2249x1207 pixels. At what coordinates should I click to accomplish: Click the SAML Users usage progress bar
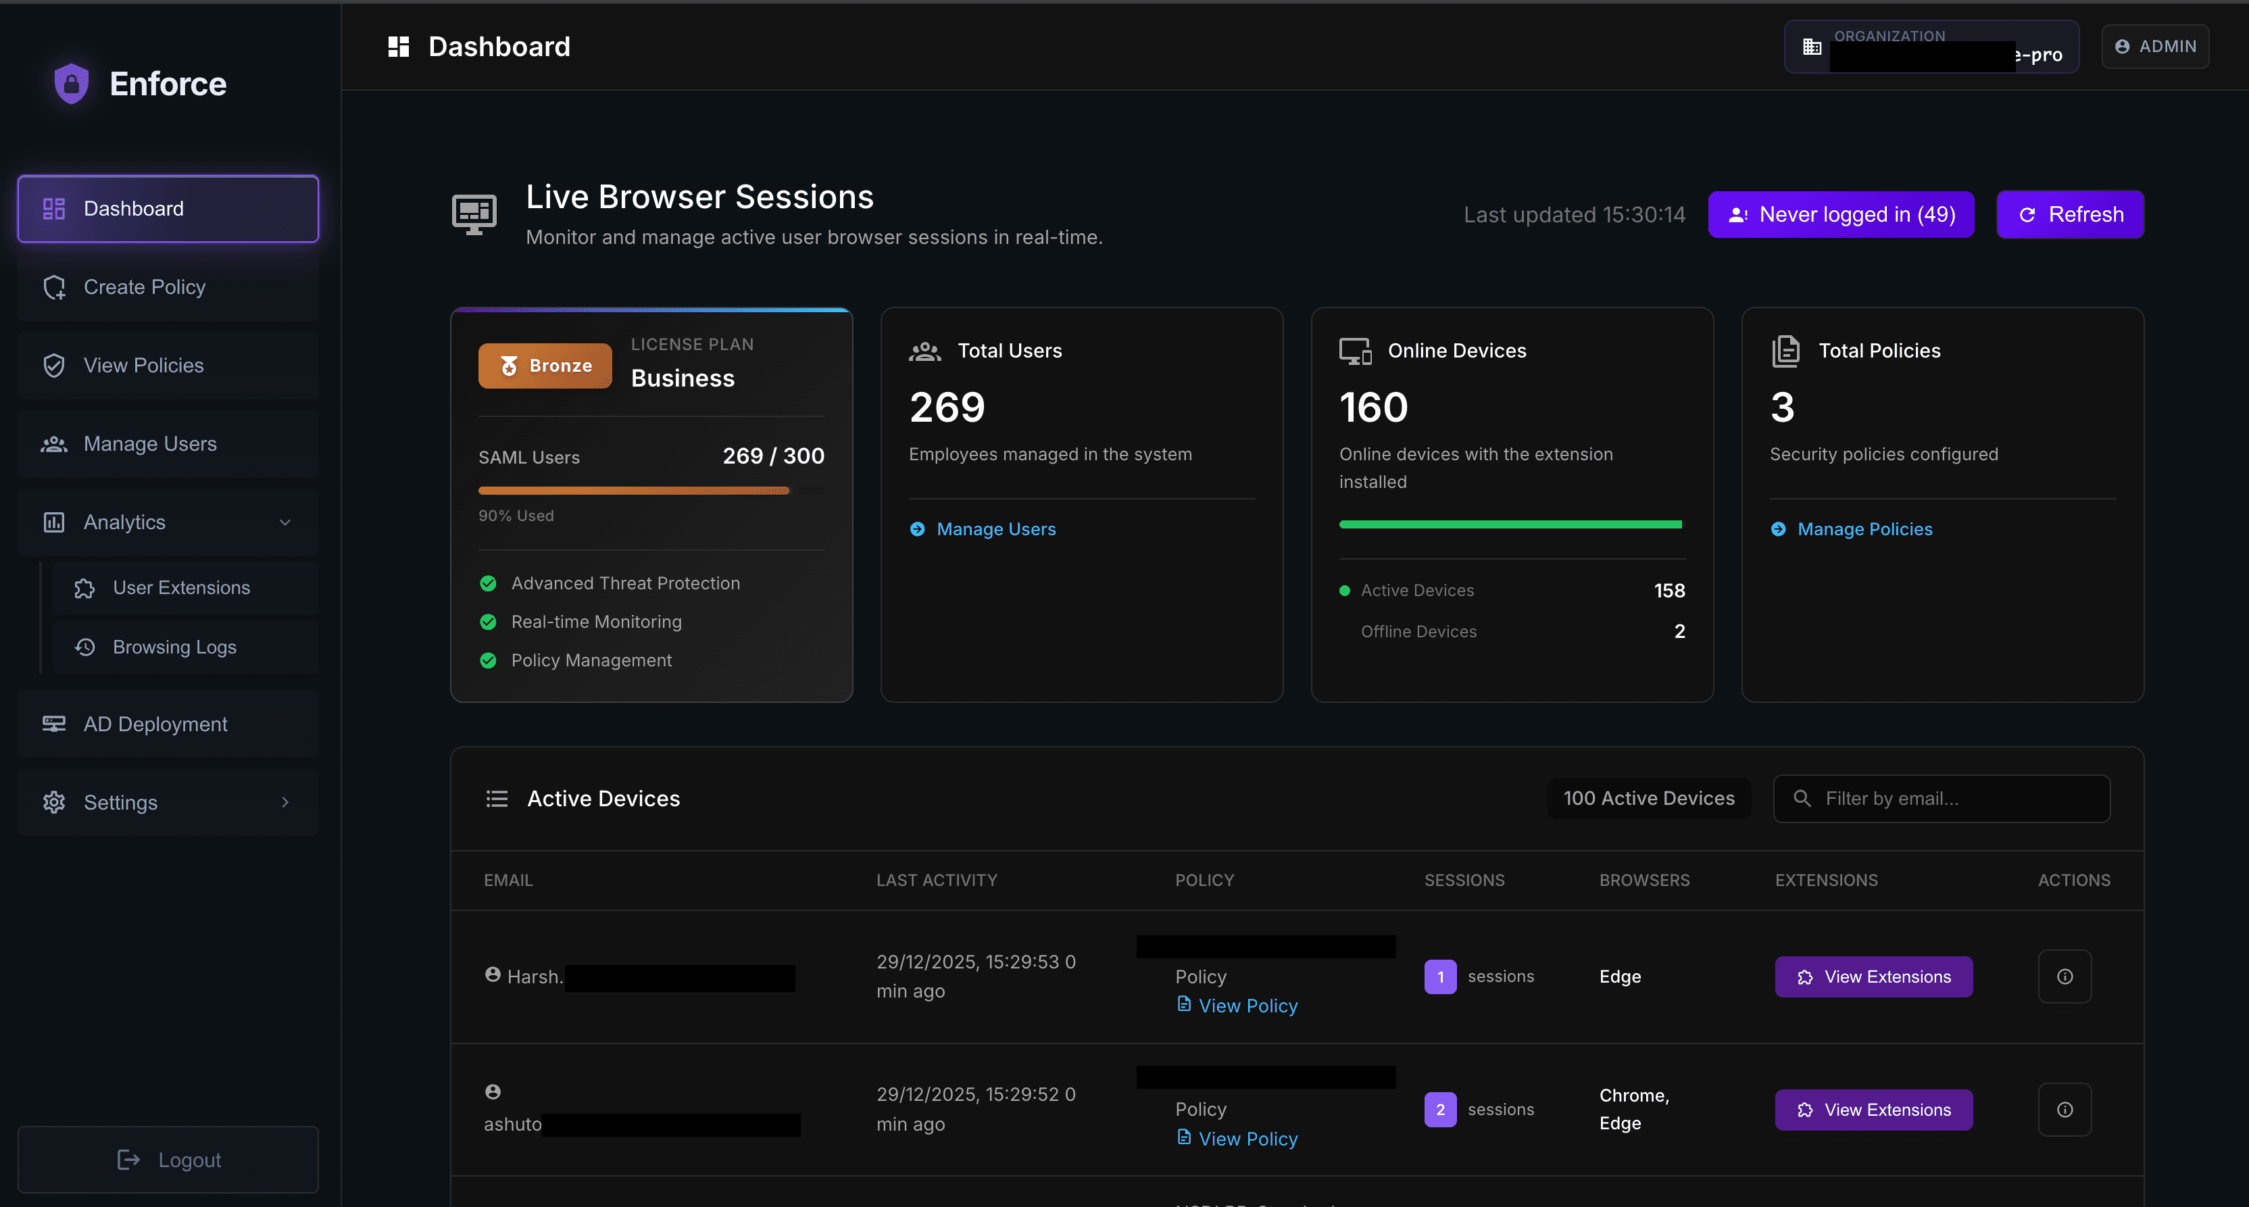click(x=651, y=491)
